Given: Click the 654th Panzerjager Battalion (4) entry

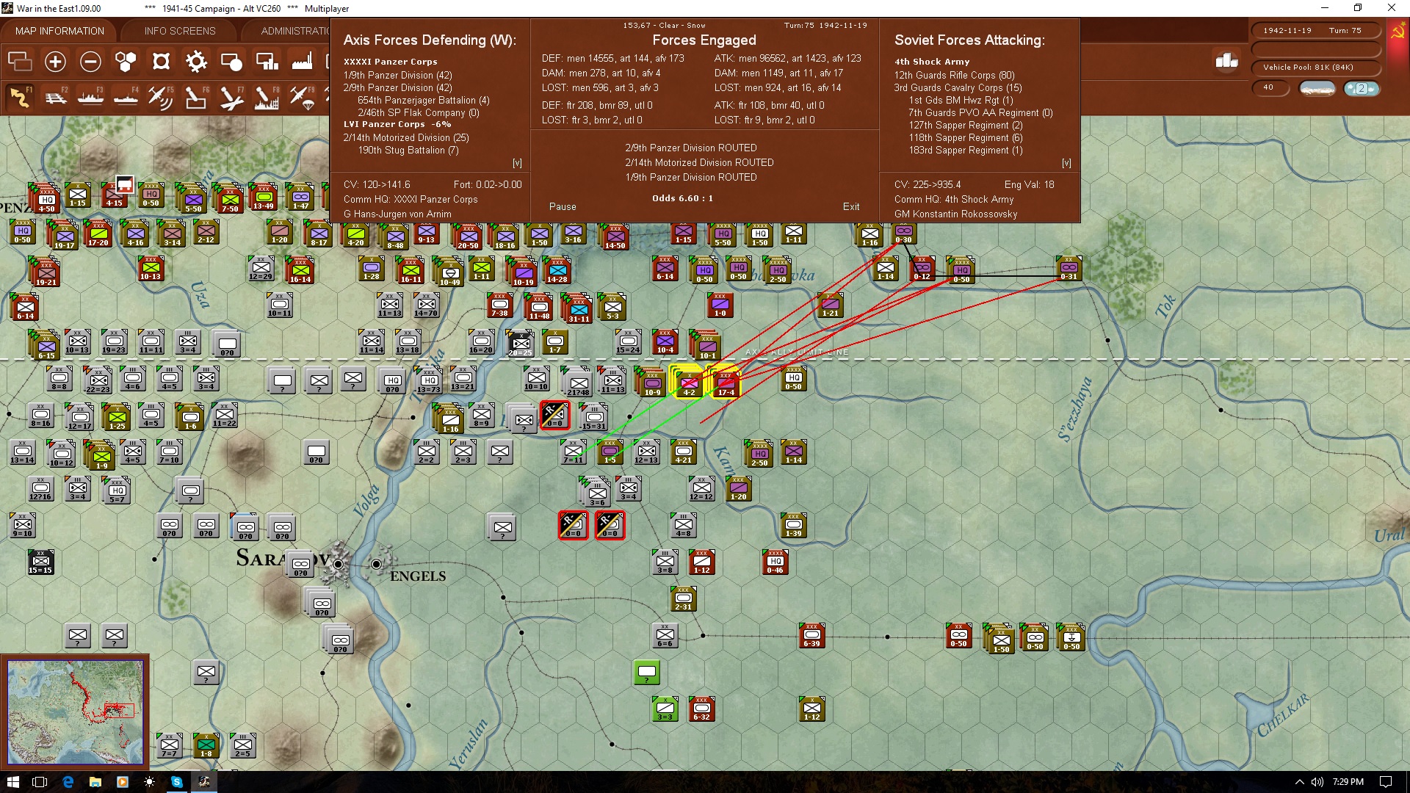Looking at the screenshot, I should (x=424, y=100).
